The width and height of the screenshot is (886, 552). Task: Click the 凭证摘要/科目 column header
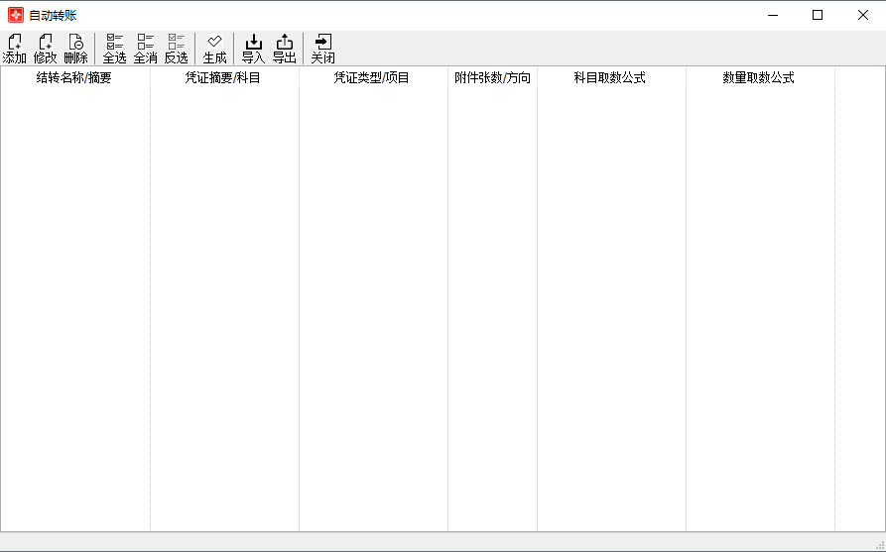223,77
